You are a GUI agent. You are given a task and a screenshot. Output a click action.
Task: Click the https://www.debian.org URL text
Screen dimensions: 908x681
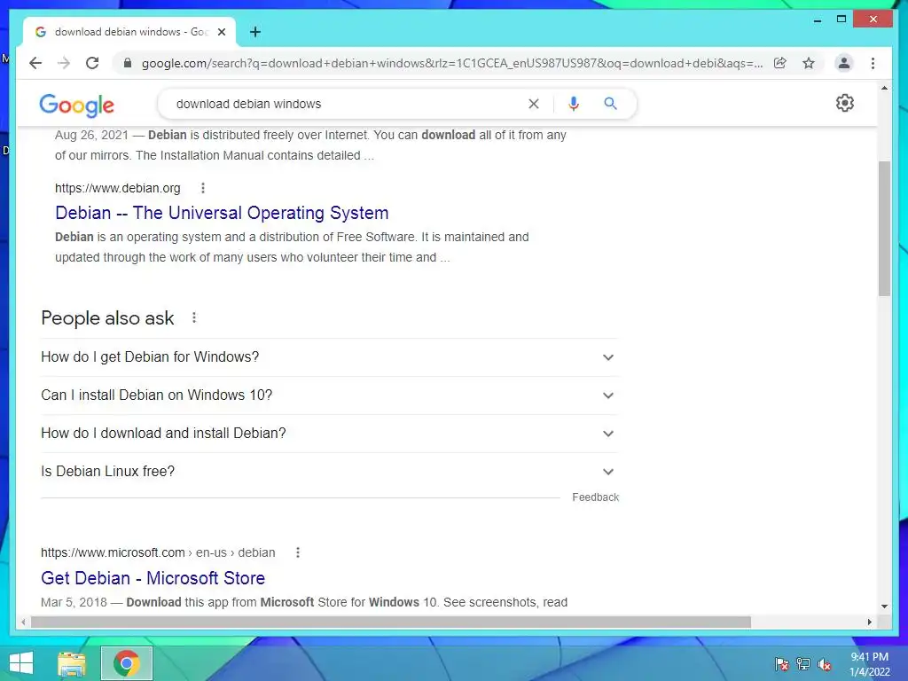click(x=118, y=188)
